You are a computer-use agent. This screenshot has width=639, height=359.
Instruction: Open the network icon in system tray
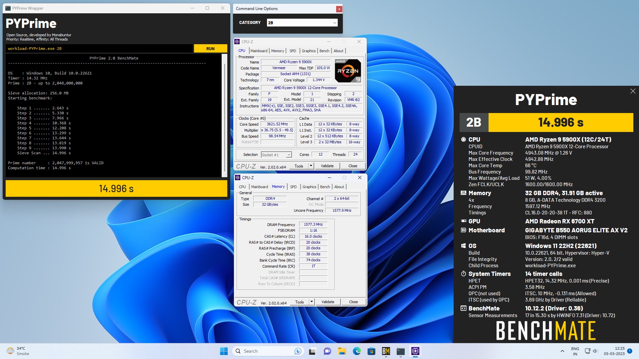(587, 351)
